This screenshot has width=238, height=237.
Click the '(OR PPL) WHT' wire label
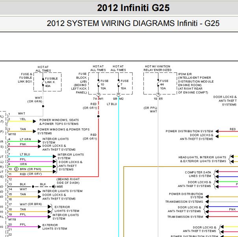coord(151,109)
